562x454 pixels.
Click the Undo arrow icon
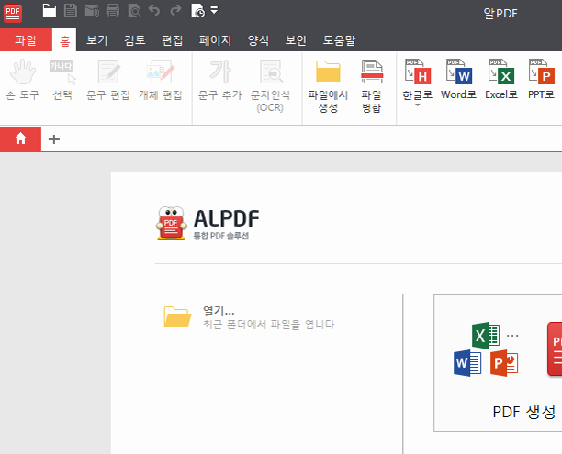(x=154, y=10)
